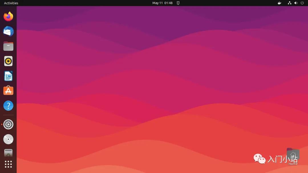Open Thunderbird Mail in the dock
The width and height of the screenshot is (308, 173).
[8, 31]
